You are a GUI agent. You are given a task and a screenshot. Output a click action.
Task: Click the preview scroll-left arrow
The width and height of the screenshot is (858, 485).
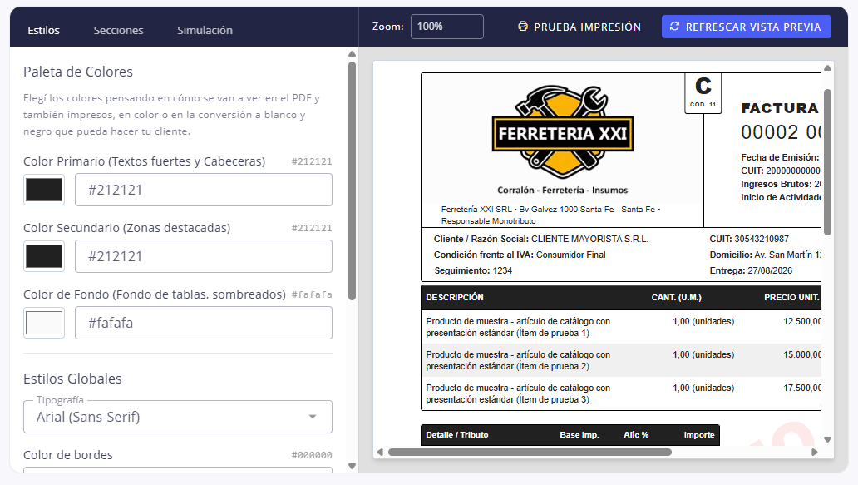380,453
